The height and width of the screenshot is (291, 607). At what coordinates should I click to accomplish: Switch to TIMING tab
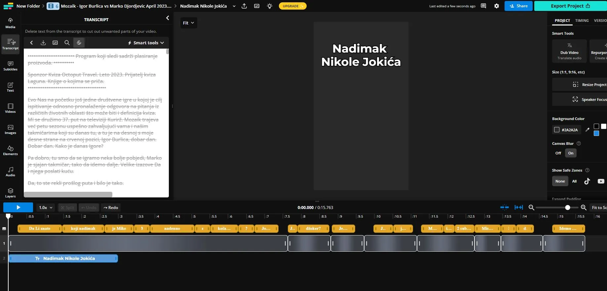tap(582, 21)
